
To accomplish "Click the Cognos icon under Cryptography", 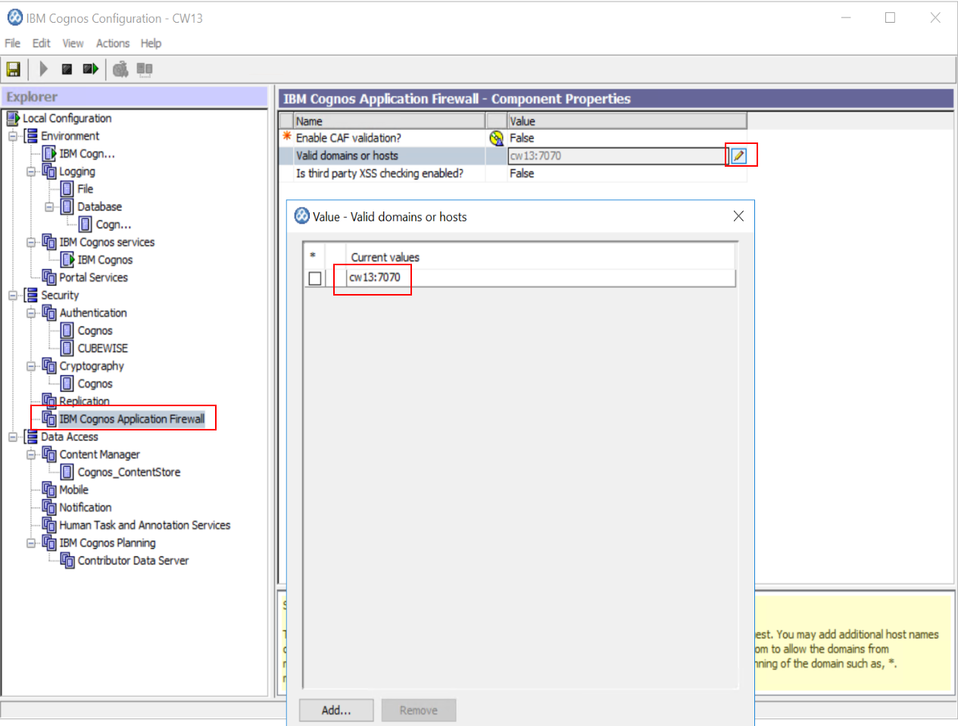I will 67,383.
